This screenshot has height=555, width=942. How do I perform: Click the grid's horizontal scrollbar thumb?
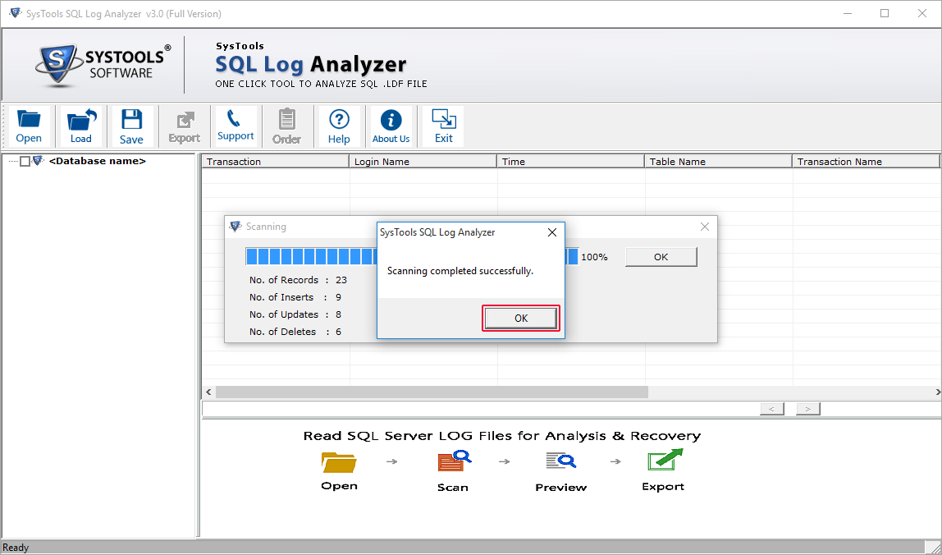(x=432, y=392)
